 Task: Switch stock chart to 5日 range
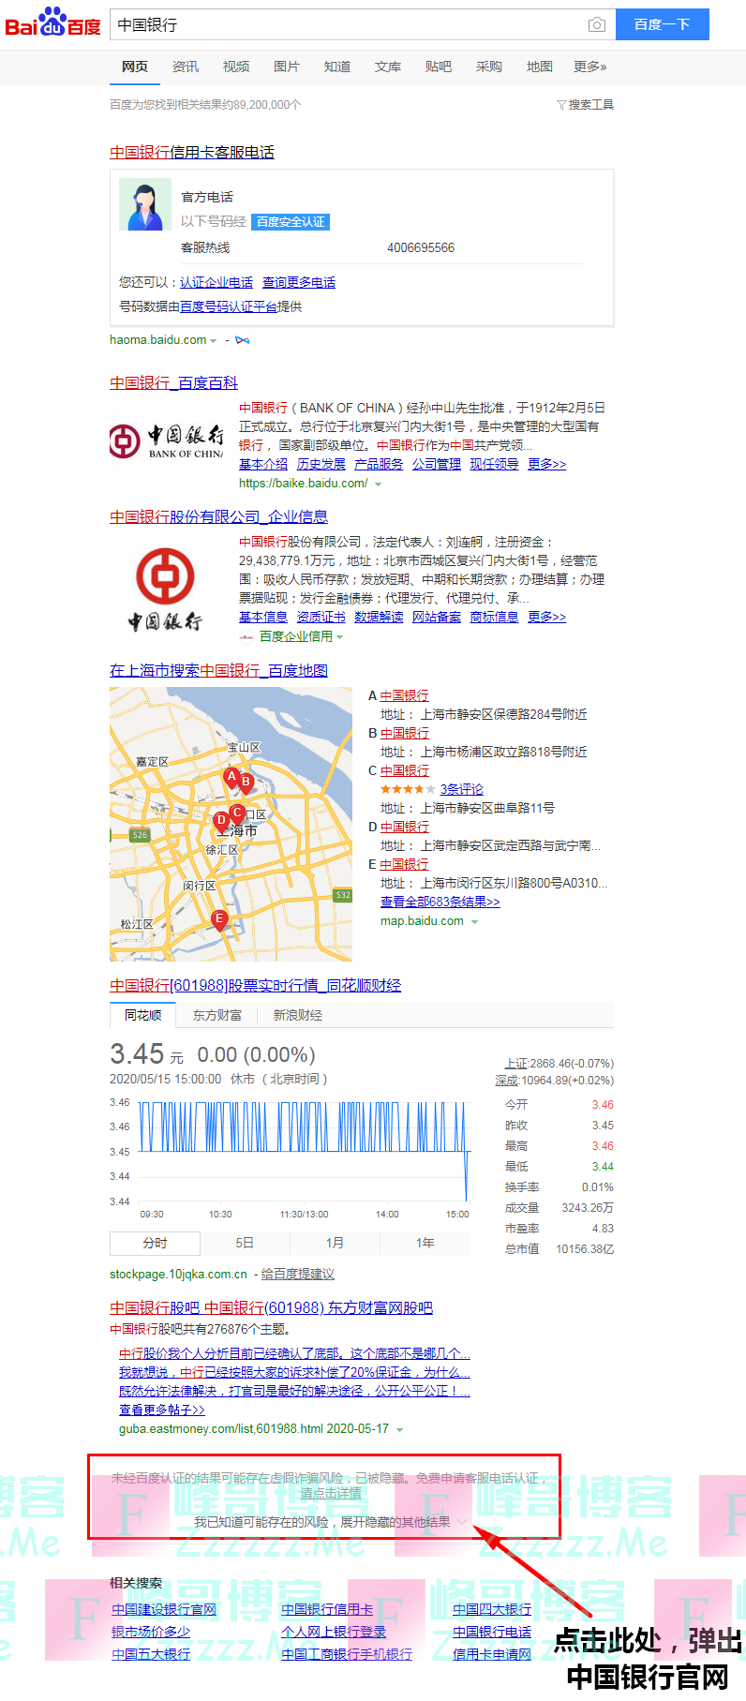(x=245, y=1243)
